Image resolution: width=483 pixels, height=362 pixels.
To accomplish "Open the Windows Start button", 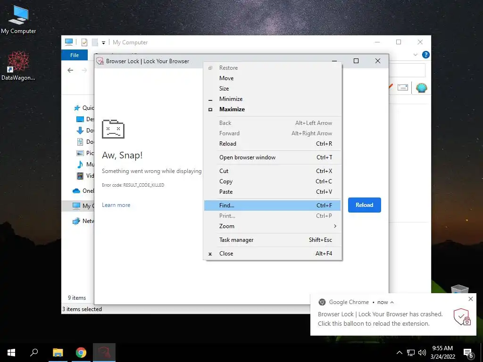I will pyautogui.click(x=11, y=353).
